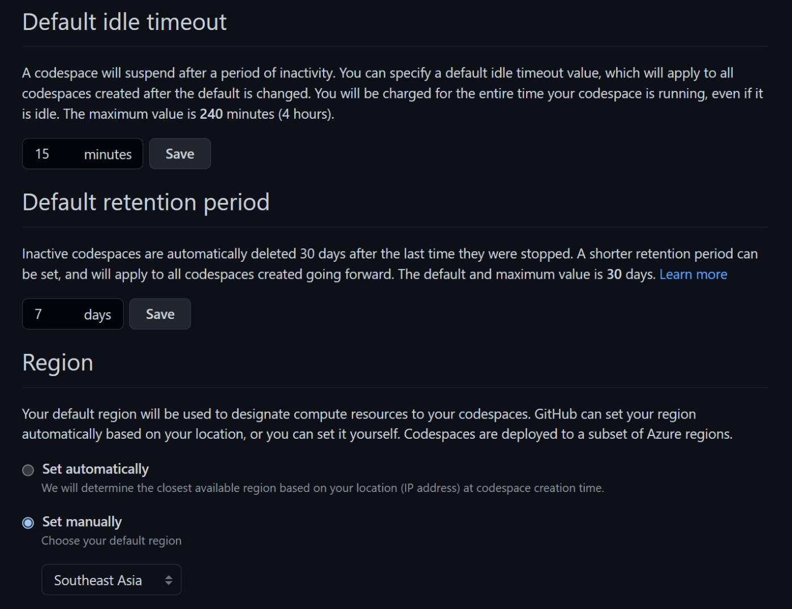Viewport: 792px width, 609px height.
Task: Click the 'Choose your default region' caption
Action: (111, 541)
